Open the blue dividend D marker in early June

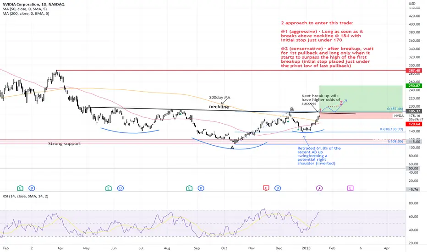coord(120,188)
